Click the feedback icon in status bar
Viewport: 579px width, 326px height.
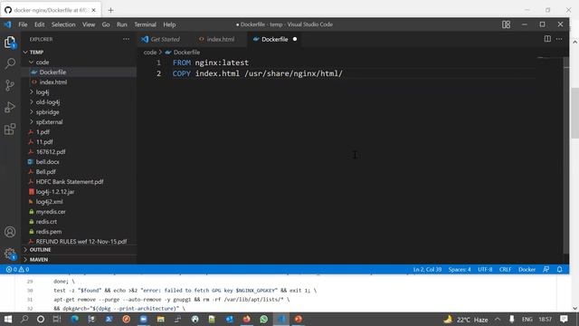click(546, 270)
